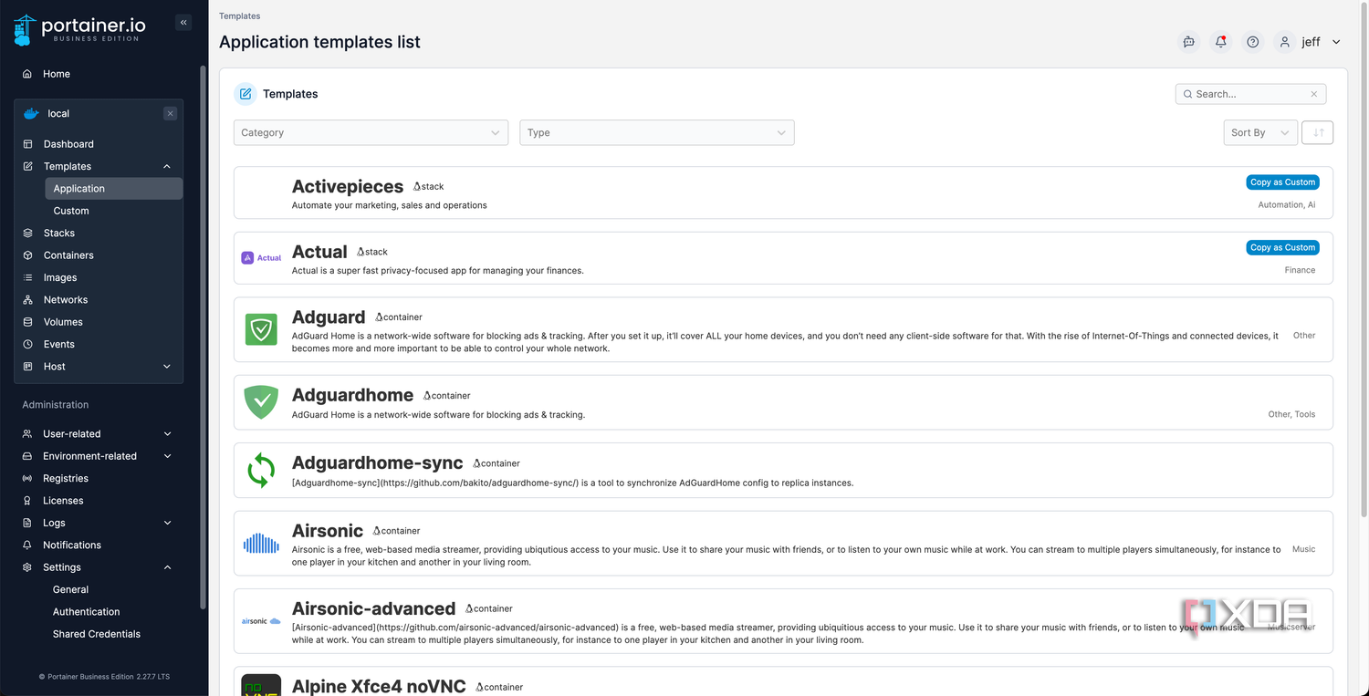This screenshot has width=1369, height=696.
Task: Click the green Adguard shield logo
Action: pyautogui.click(x=261, y=329)
